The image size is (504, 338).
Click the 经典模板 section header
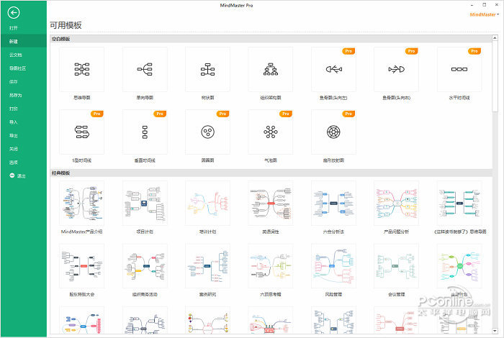271,173
